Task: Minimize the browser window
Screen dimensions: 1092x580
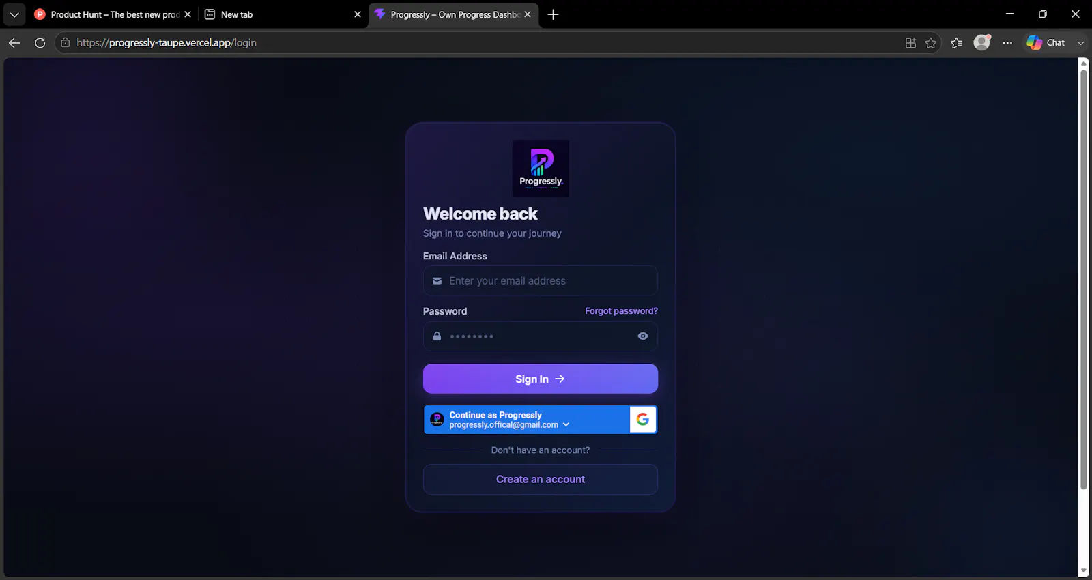Action: click(1009, 14)
